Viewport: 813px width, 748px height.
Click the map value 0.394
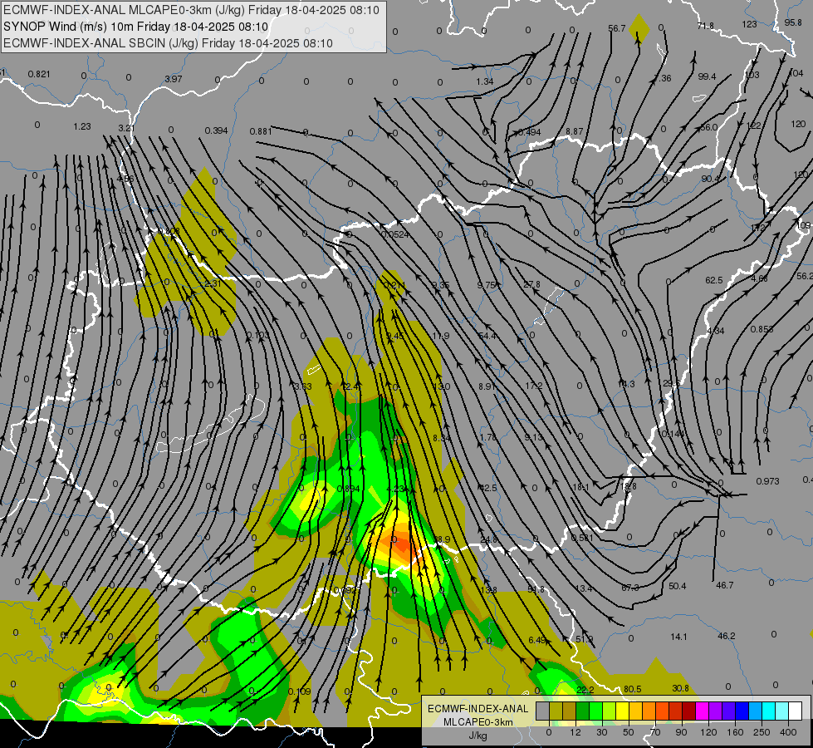[216, 130]
